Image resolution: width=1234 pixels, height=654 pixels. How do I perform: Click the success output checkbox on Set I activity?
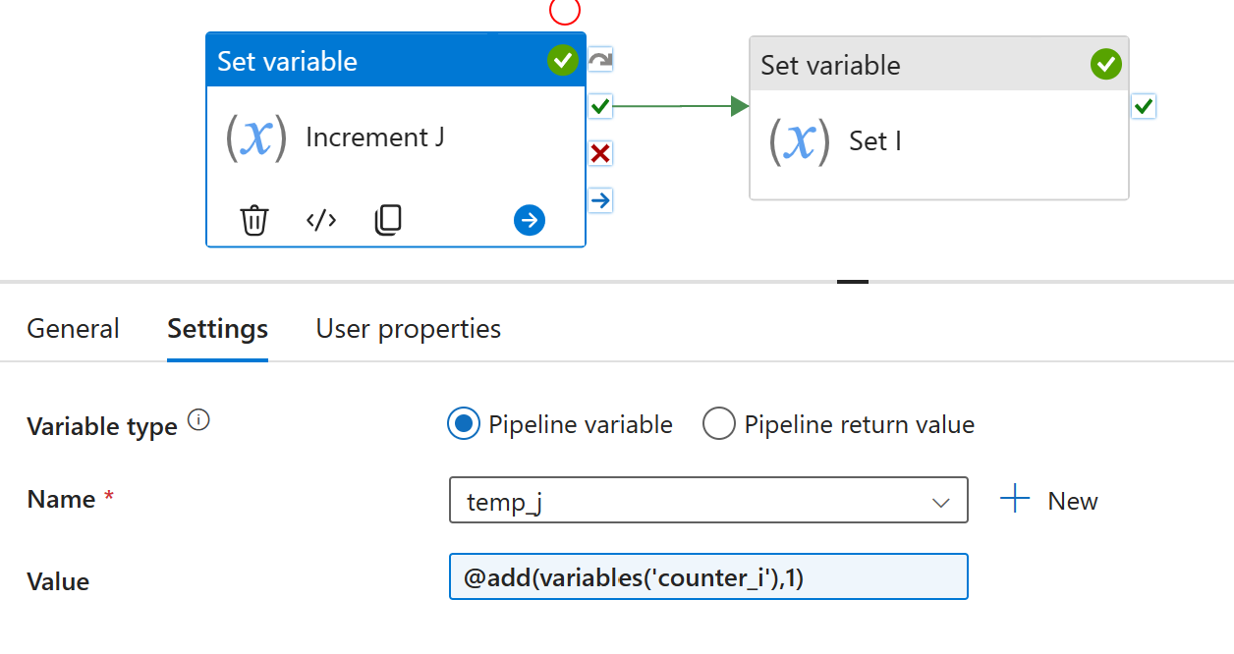(x=1143, y=106)
